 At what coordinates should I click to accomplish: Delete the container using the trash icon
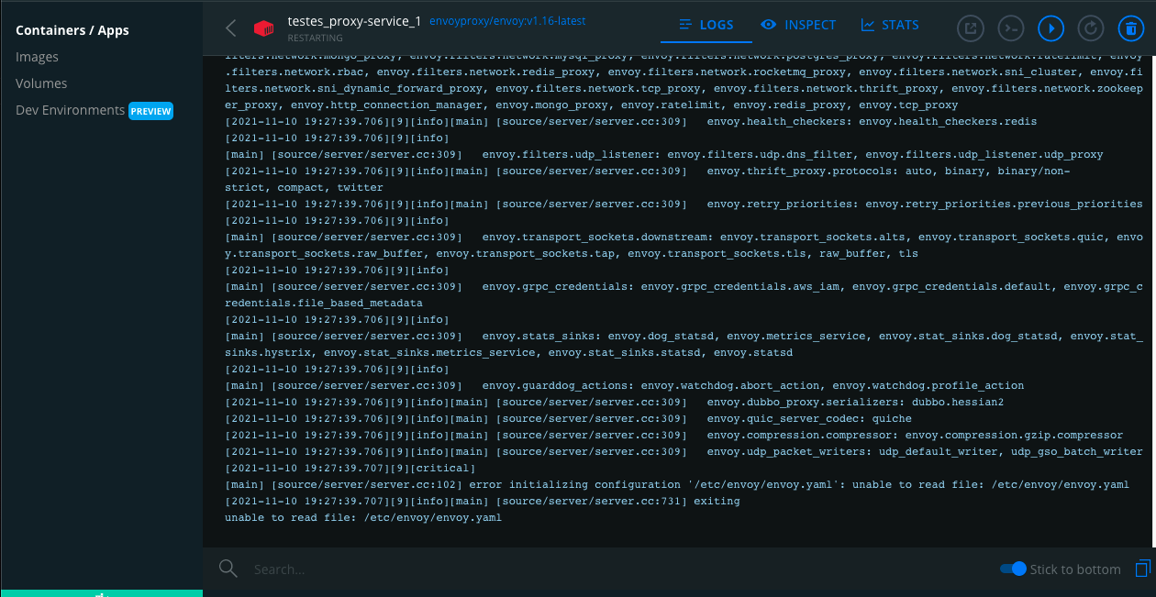coord(1131,28)
